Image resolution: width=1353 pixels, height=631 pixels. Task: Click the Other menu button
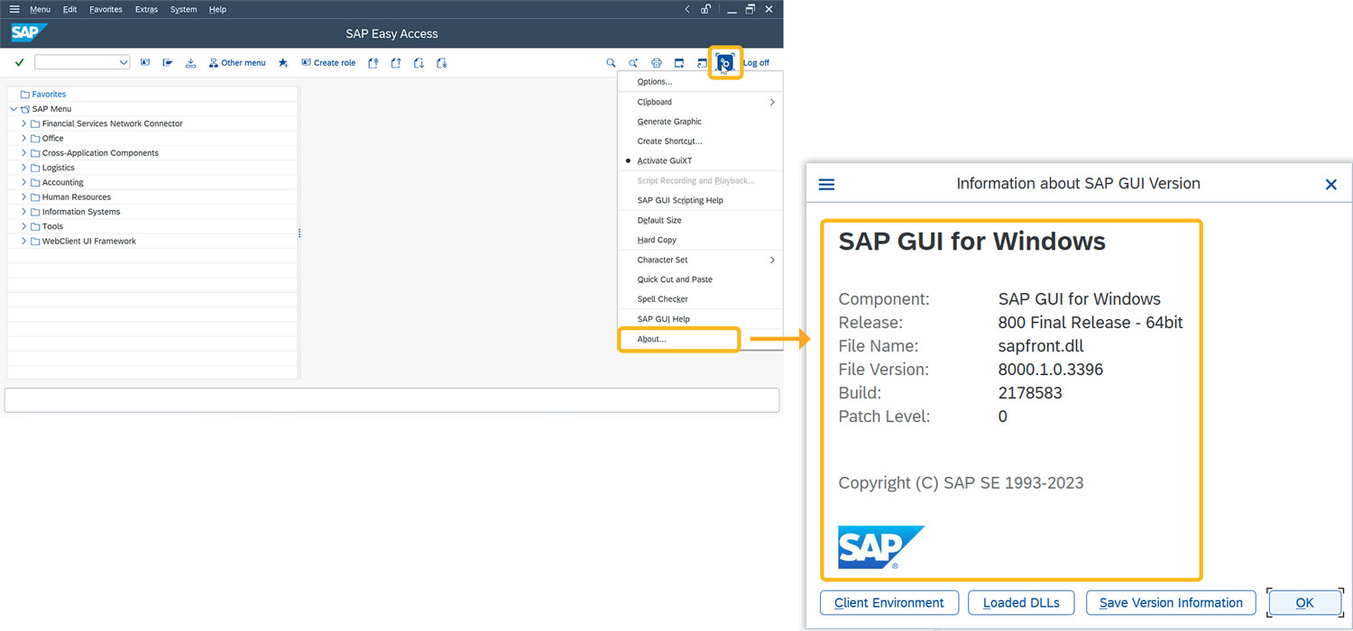coord(237,63)
